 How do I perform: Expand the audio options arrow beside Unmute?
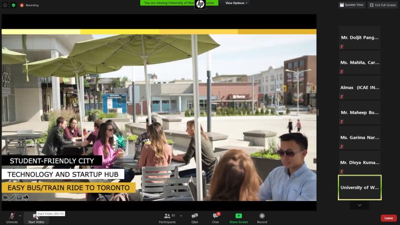coord(20,216)
